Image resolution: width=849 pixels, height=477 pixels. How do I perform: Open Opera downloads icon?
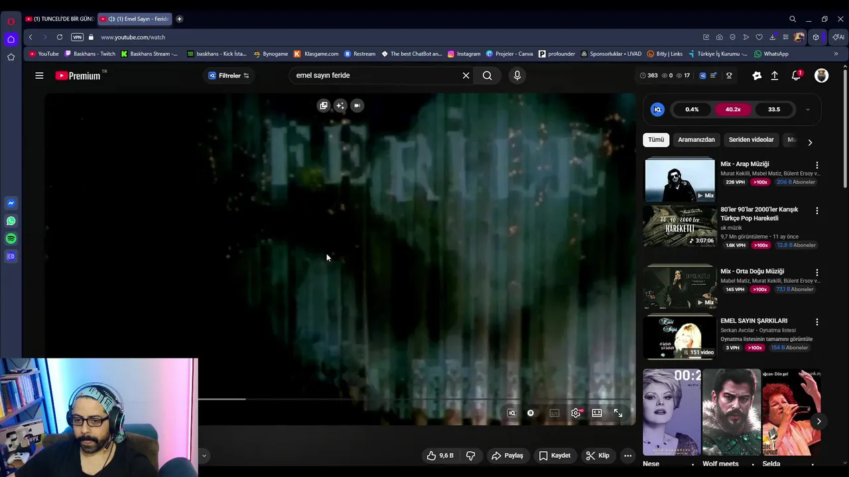pyautogui.click(x=772, y=37)
